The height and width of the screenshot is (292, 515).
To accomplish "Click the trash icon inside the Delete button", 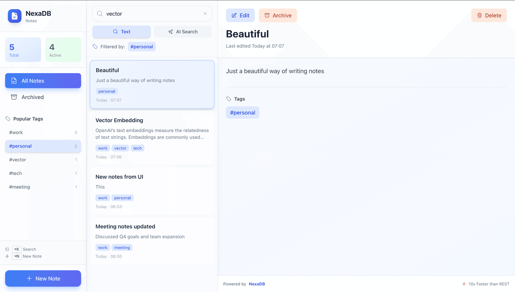I will [479, 15].
